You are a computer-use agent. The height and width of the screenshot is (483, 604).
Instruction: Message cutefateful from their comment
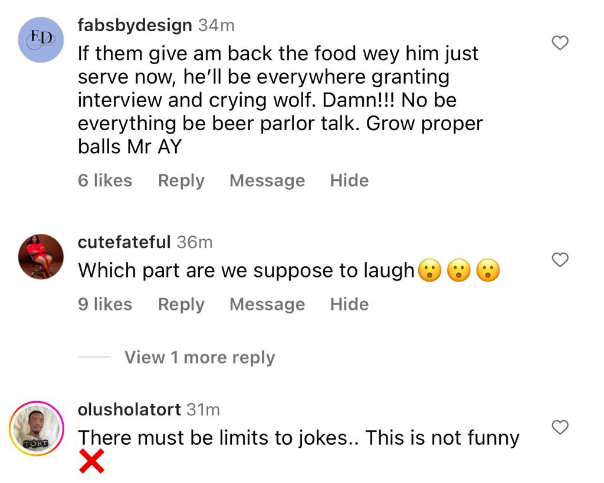click(x=267, y=305)
